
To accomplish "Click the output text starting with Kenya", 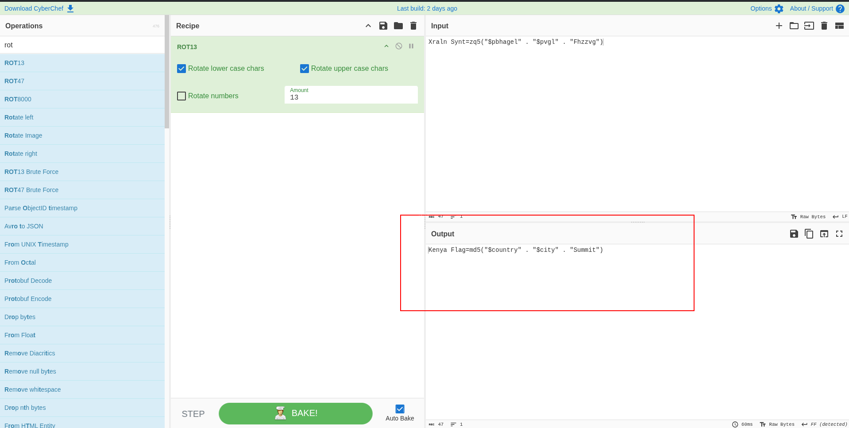I will [516, 250].
